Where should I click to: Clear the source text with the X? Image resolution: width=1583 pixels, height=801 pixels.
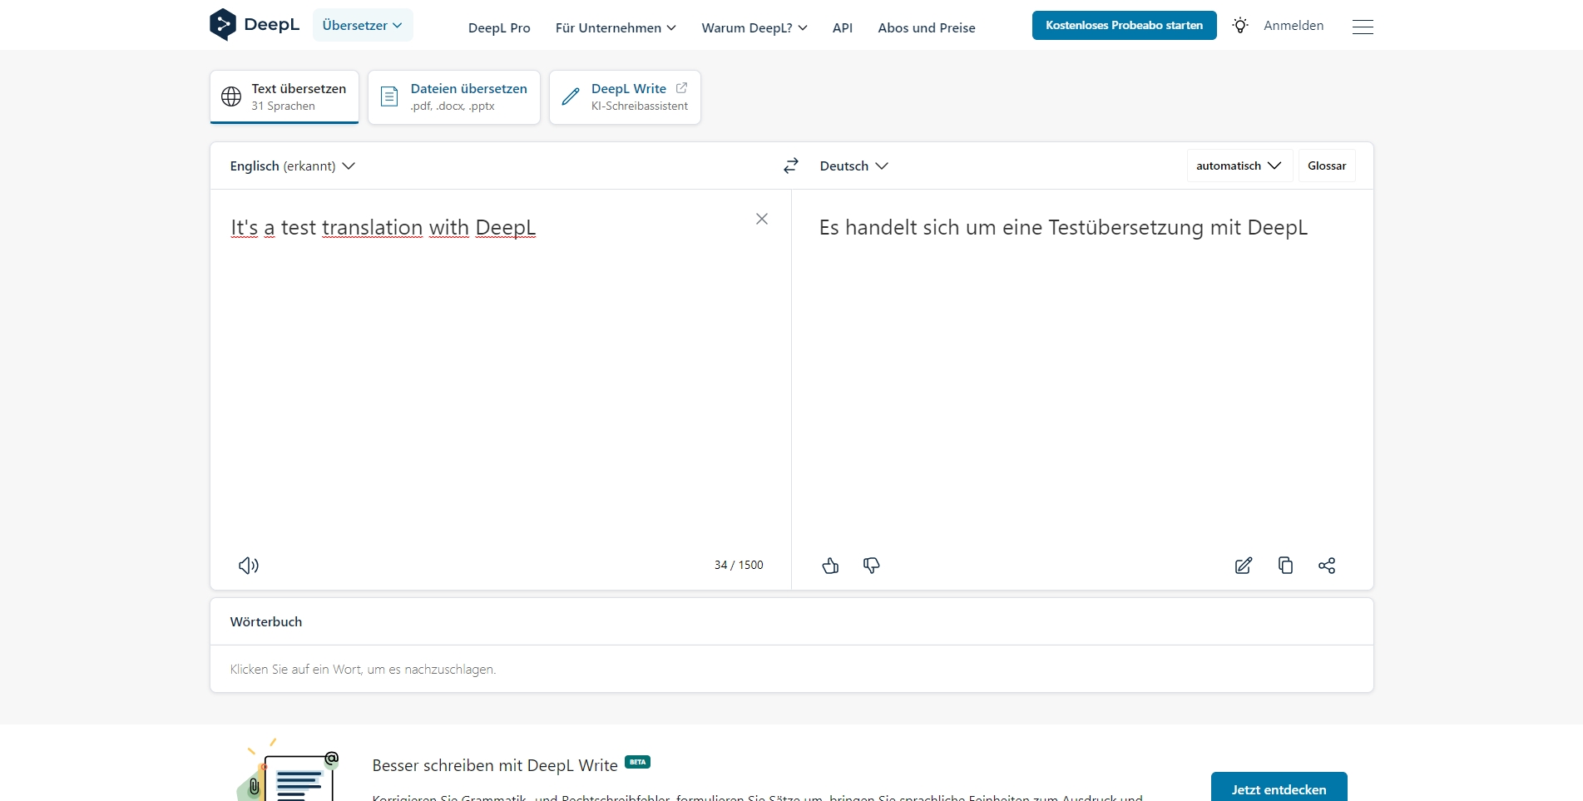(x=762, y=219)
